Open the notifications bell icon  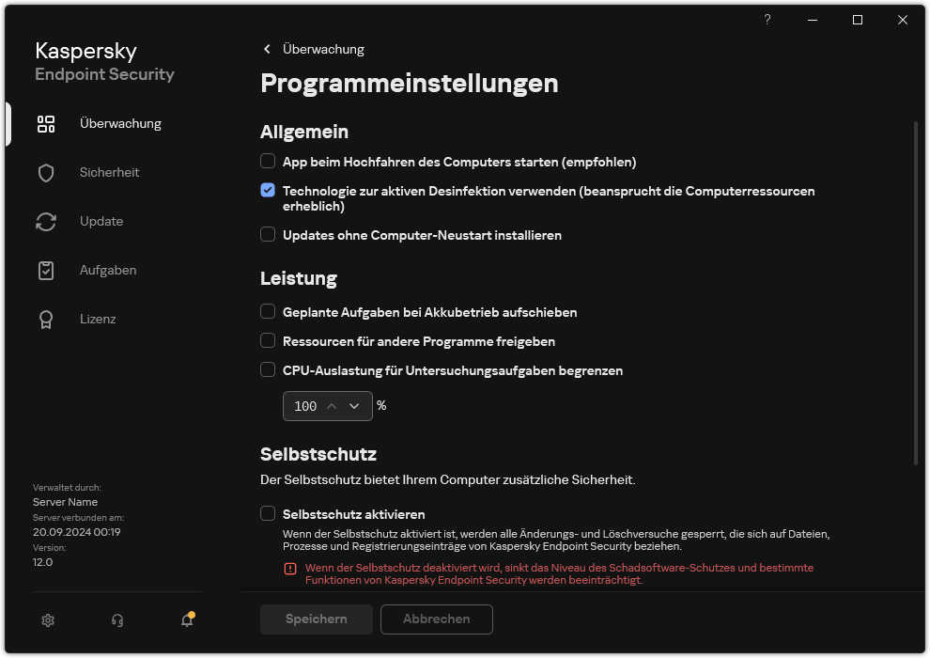(186, 621)
